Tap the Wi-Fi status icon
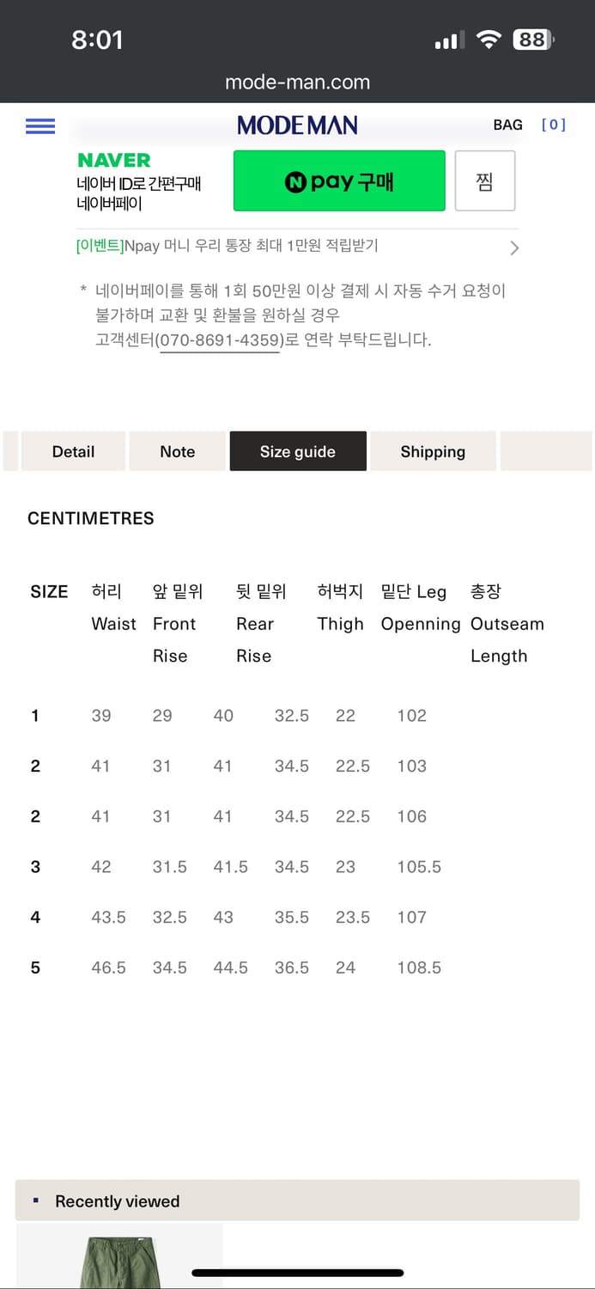The height and width of the screenshot is (1289, 595). coord(489,40)
